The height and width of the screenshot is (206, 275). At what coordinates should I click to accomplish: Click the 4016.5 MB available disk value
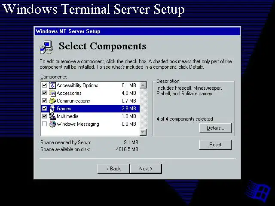click(x=127, y=149)
